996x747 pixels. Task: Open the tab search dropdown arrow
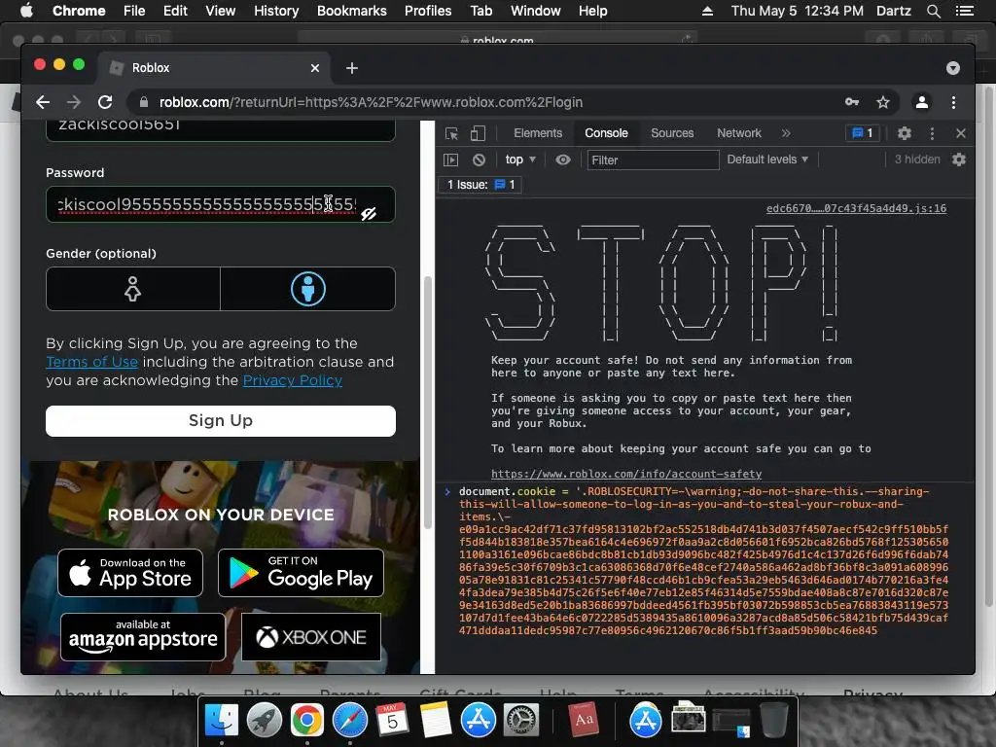click(x=953, y=68)
